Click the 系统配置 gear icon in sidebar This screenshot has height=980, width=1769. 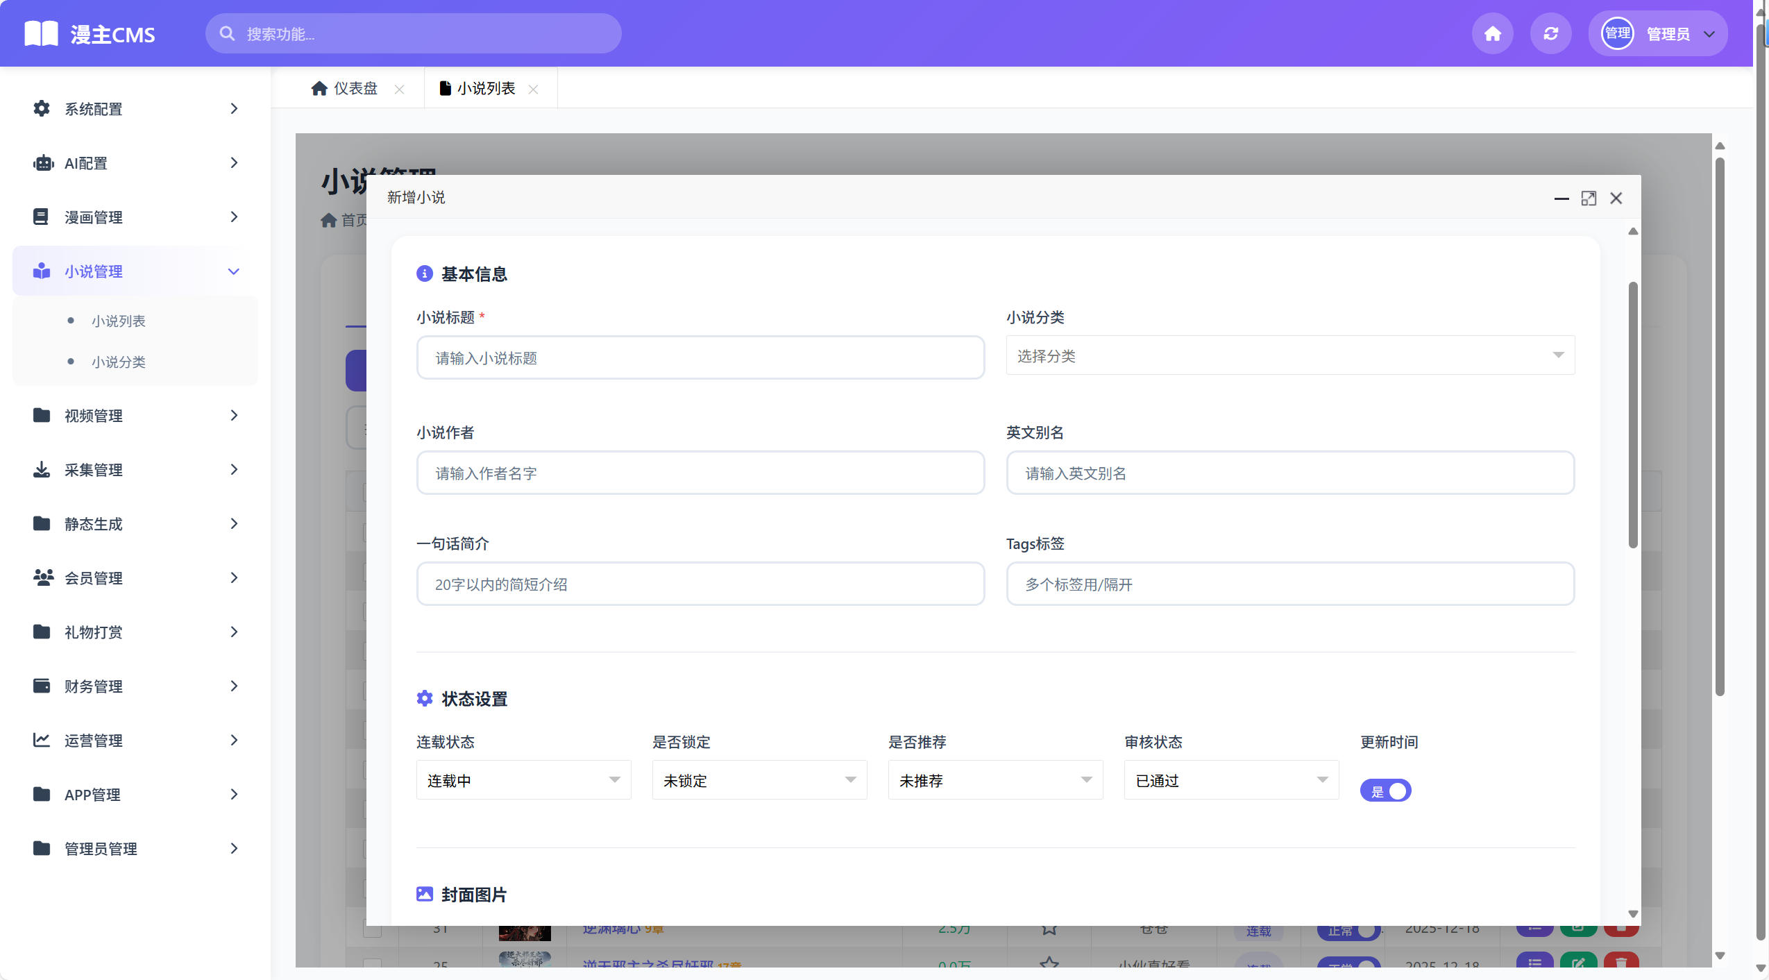pos(41,108)
